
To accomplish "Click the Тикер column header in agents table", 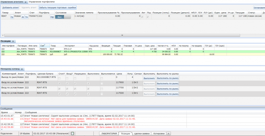I will pyautogui.click(x=5, y=12).
